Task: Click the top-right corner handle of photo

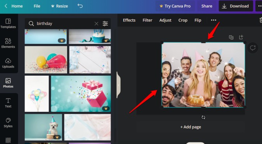Action: (x=245, y=42)
